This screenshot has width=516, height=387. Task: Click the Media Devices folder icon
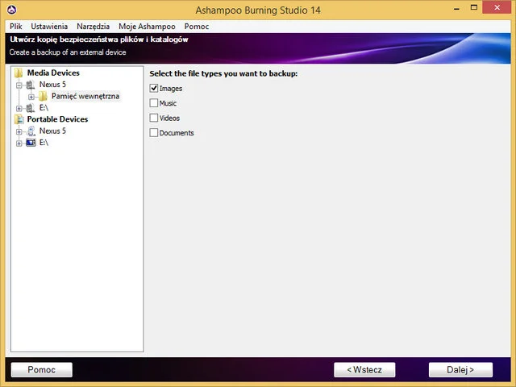[x=19, y=73]
